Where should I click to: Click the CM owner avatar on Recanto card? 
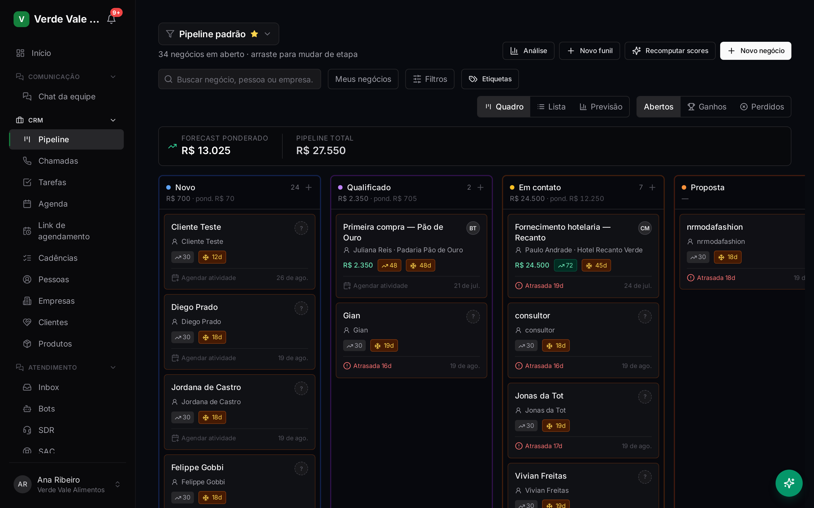tap(644, 228)
